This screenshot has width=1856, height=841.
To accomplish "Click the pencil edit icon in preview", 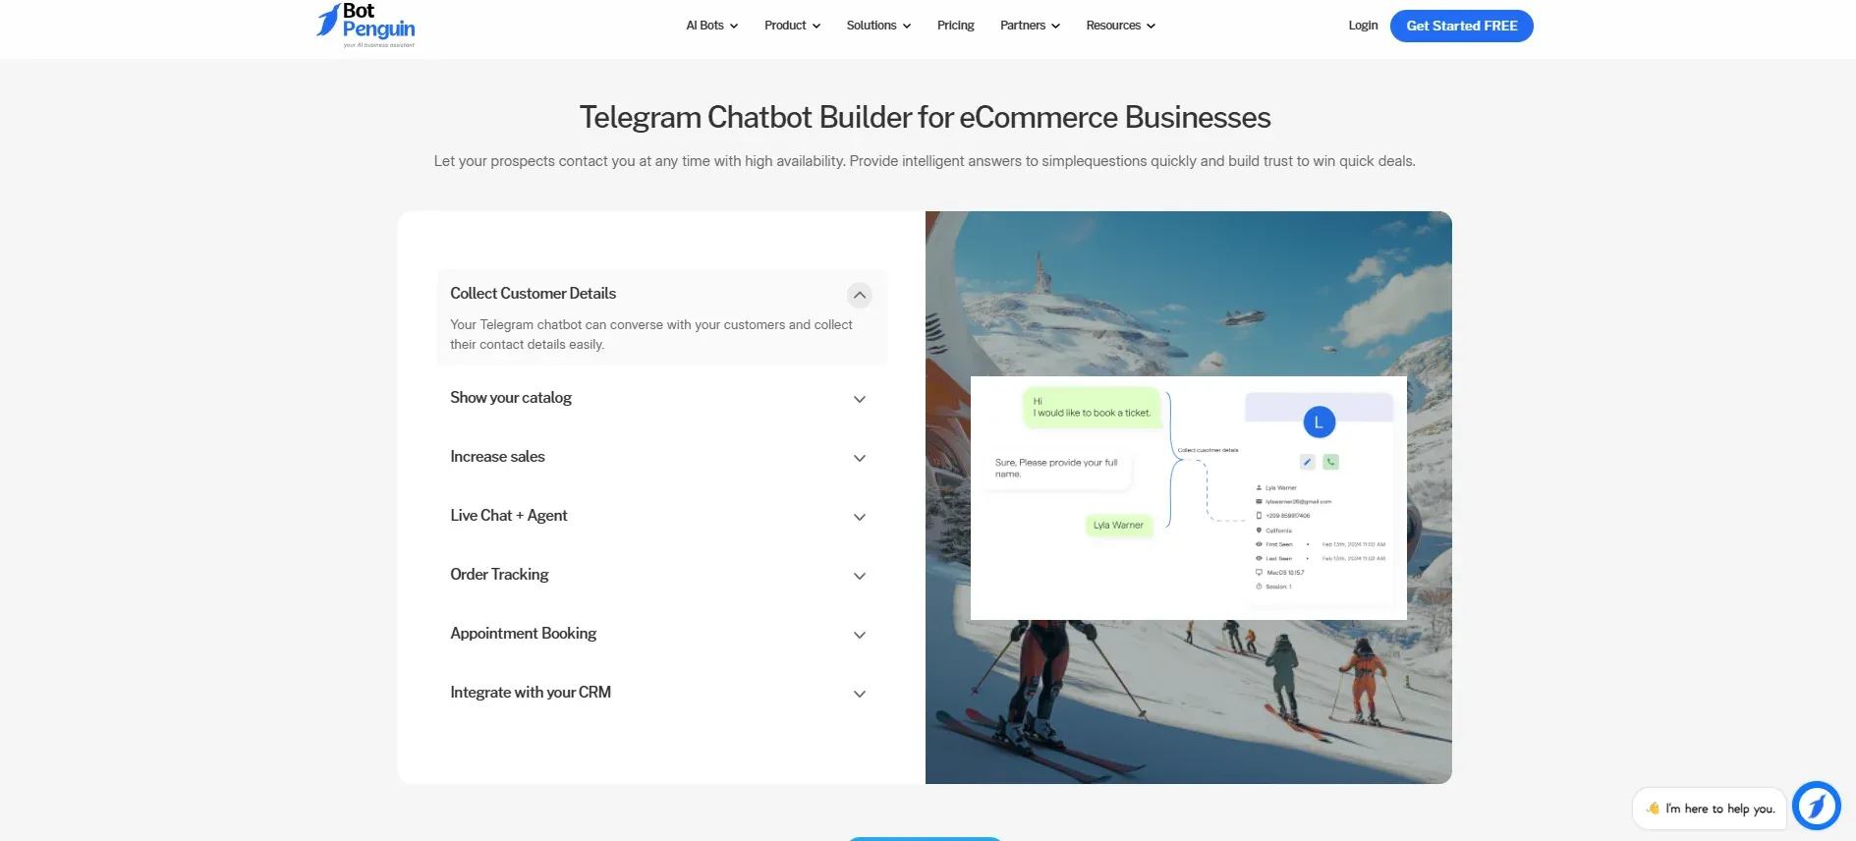I will click(x=1308, y=462).
